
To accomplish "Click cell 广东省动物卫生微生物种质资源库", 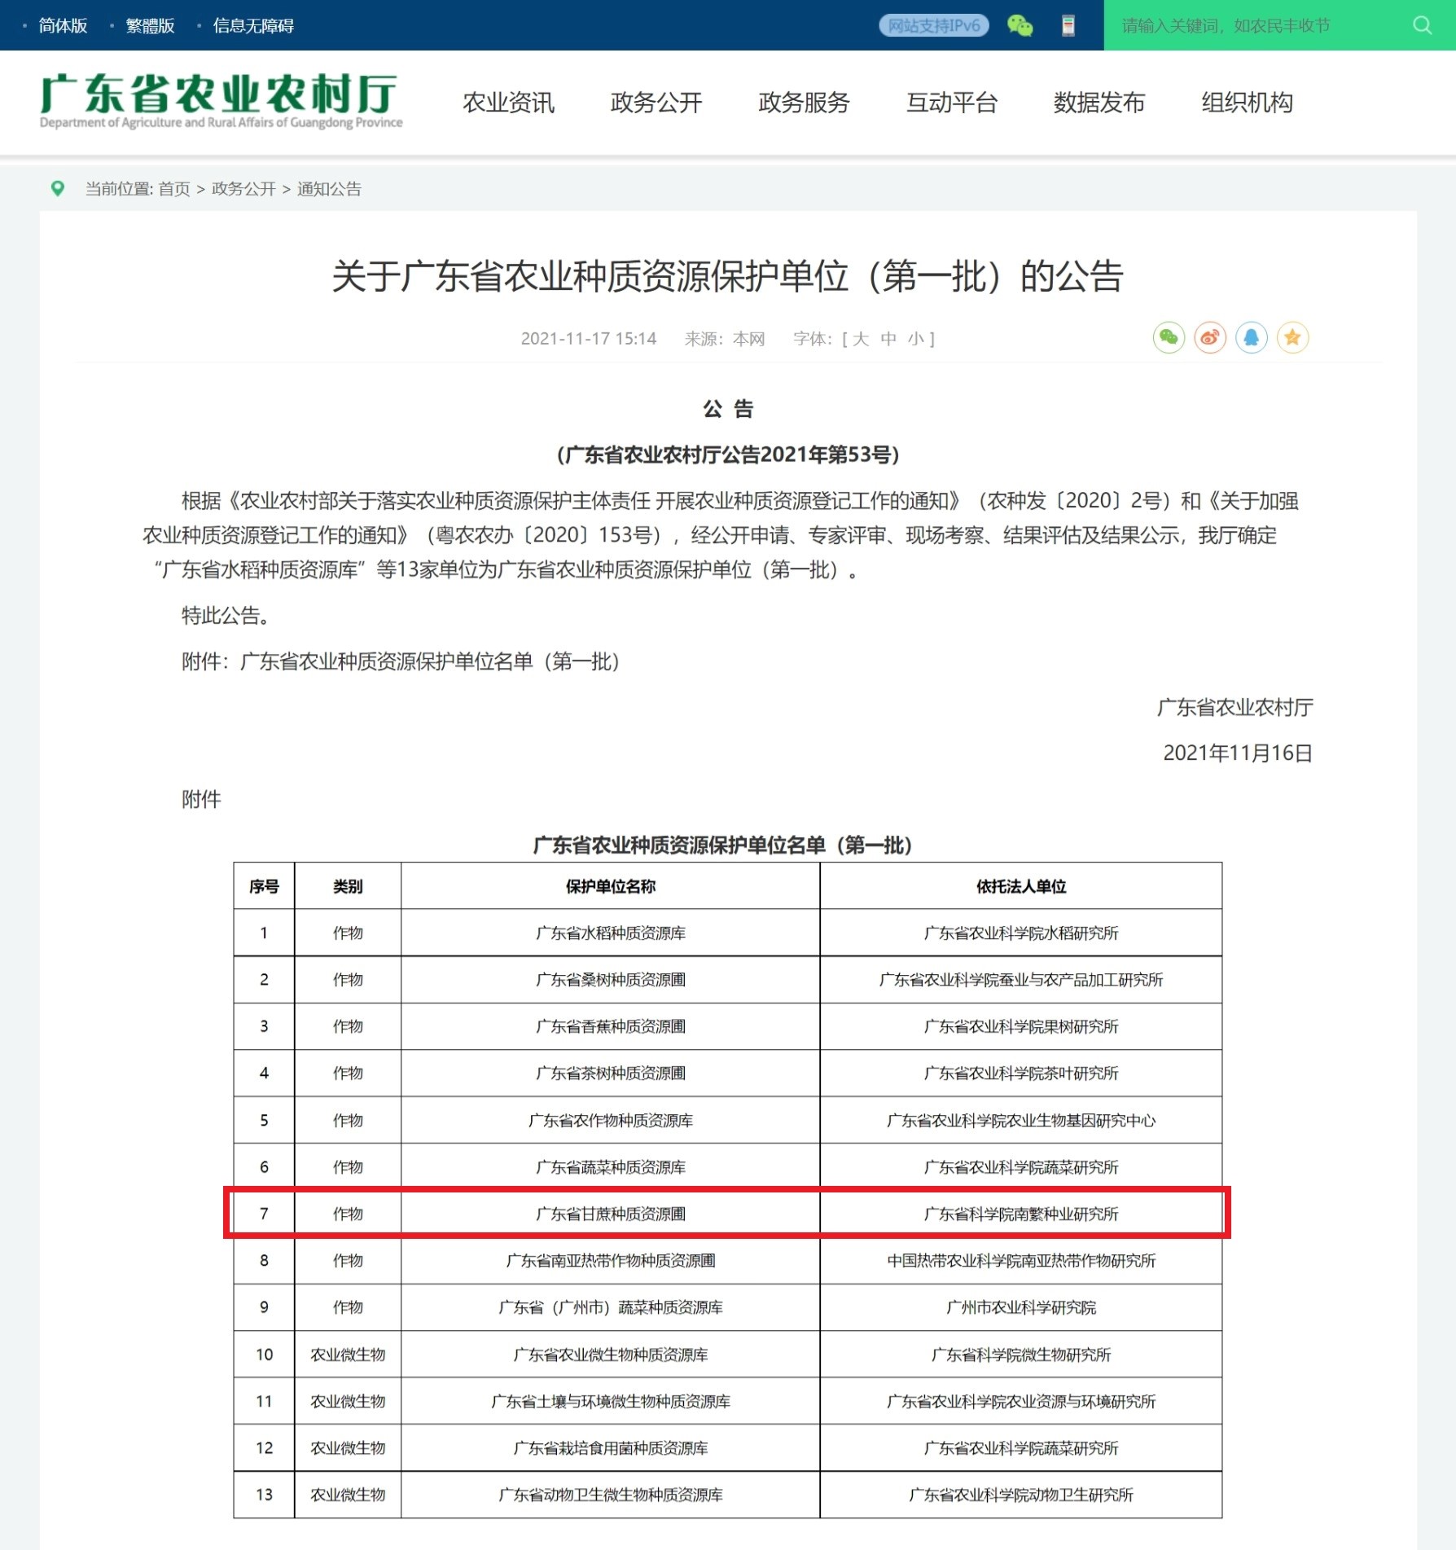I will tap(611, 1495).
